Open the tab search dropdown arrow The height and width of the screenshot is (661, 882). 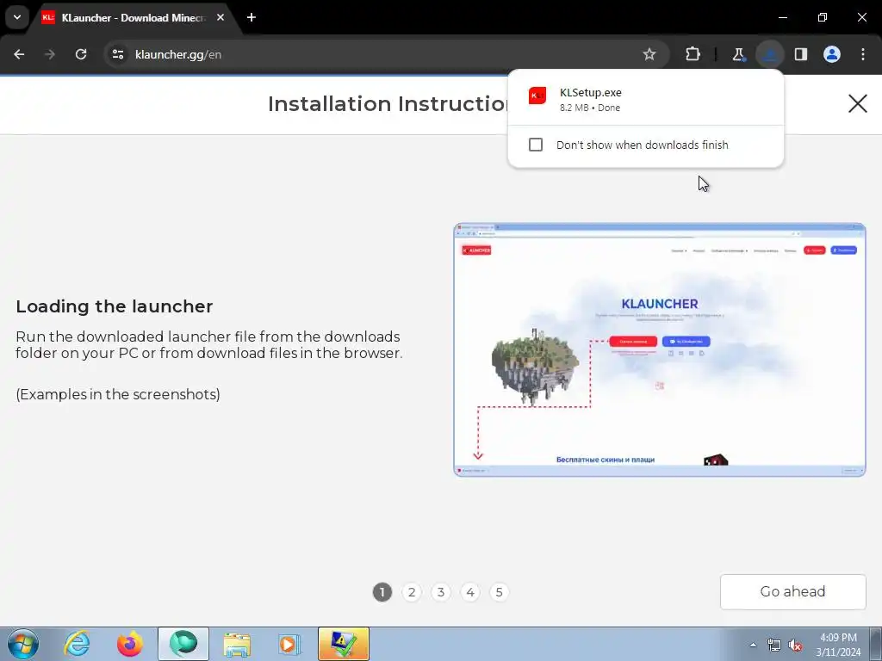click(x=17, y=17)
